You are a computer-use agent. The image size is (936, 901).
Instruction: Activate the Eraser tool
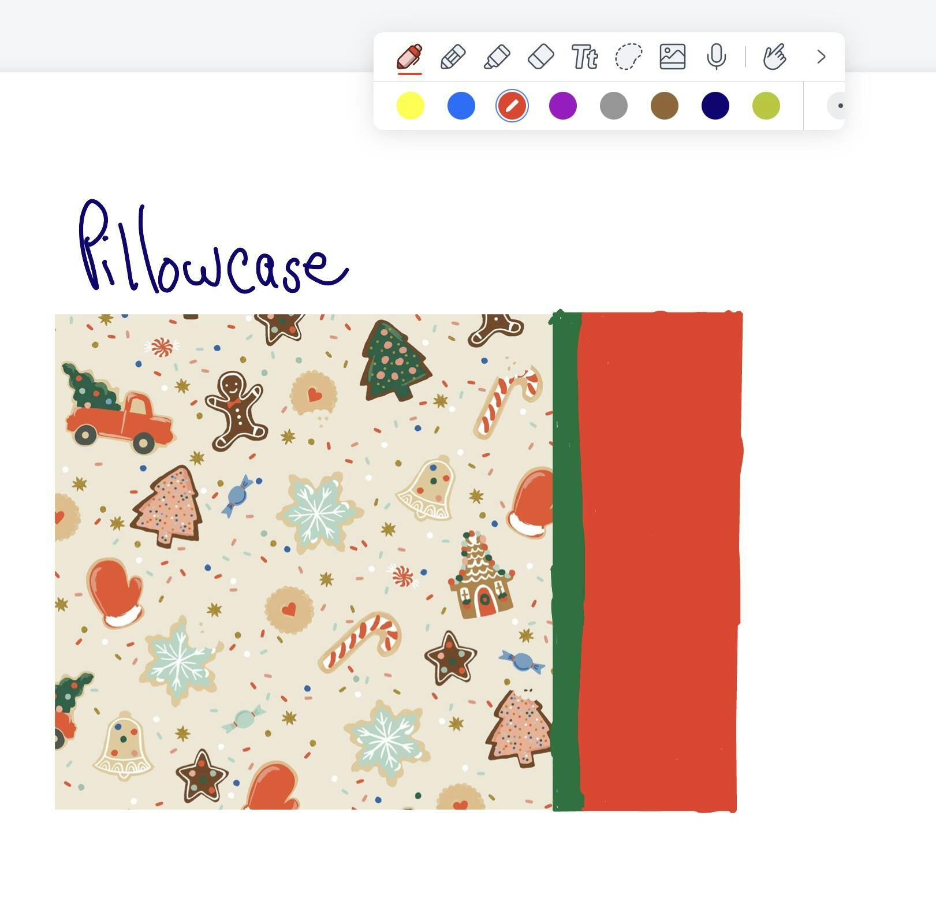coord(541,57)
